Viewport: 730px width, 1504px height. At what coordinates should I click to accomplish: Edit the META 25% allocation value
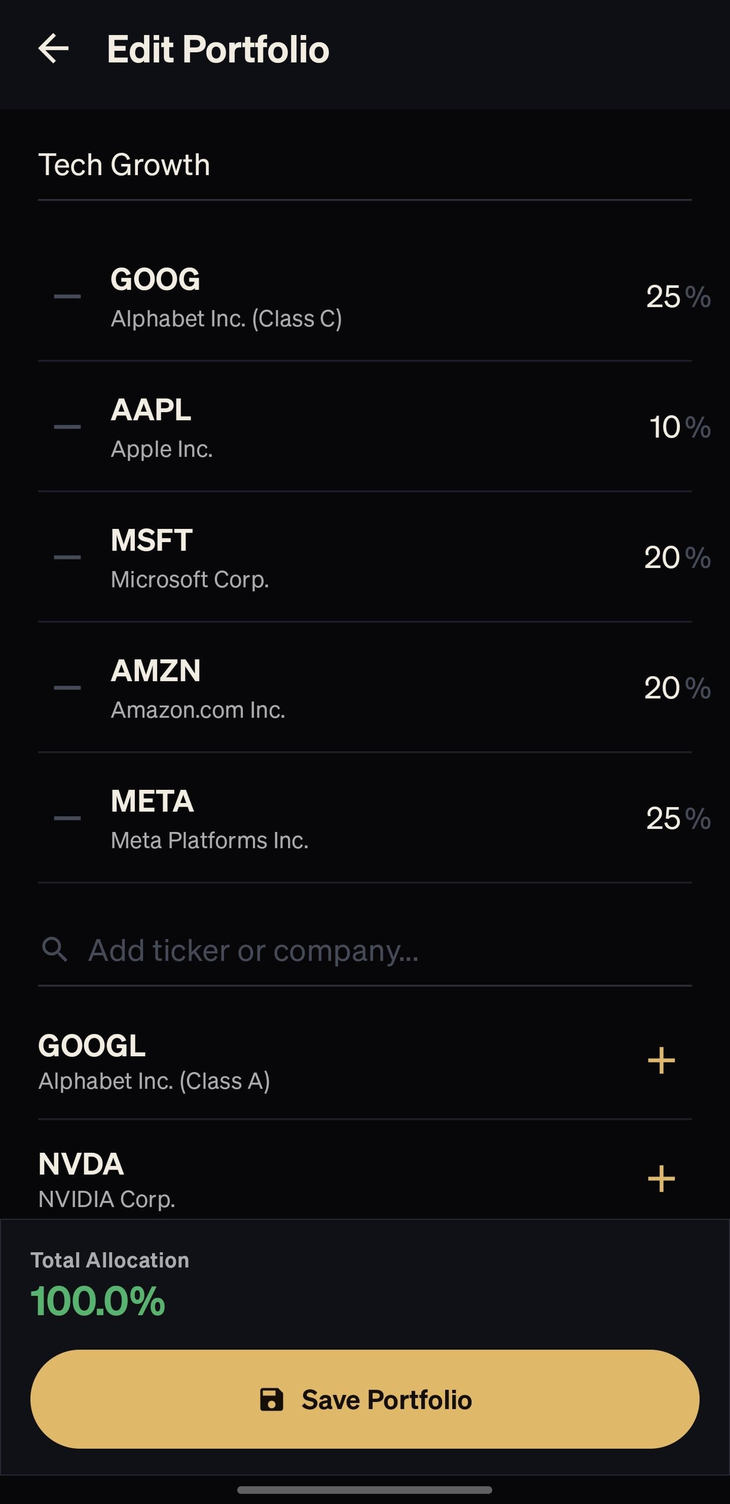point(664,818)
